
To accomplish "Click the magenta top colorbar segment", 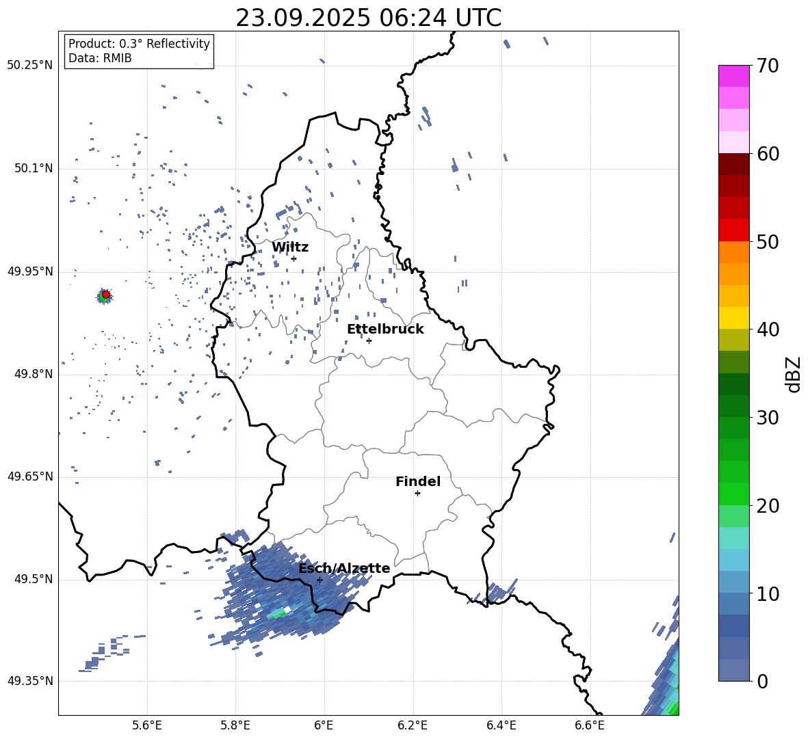I will pos(734,76).
